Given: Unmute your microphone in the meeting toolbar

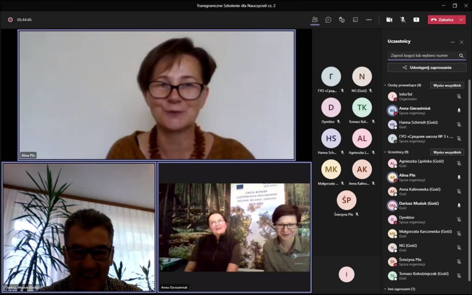Looking at the screenshot, I should (x=403, y=20).
